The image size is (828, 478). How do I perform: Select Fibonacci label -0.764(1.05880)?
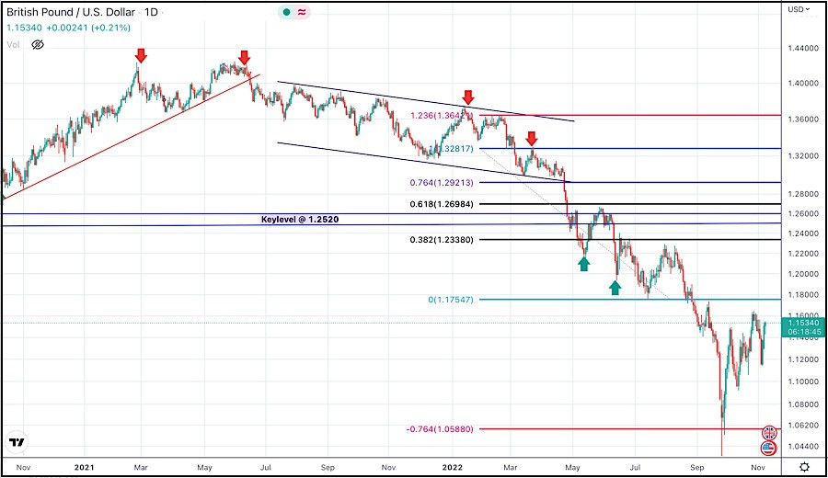click(x=440, y=429)
